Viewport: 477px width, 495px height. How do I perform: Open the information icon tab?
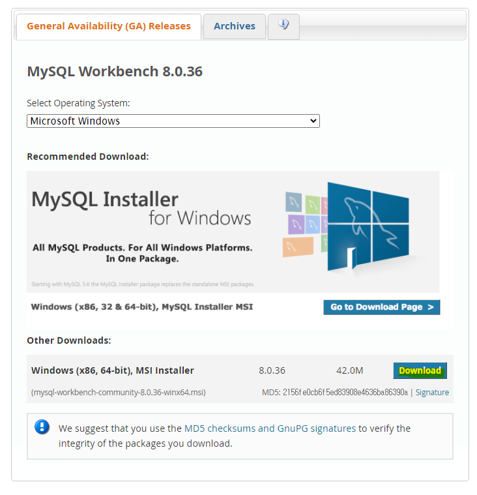(283, 27)
